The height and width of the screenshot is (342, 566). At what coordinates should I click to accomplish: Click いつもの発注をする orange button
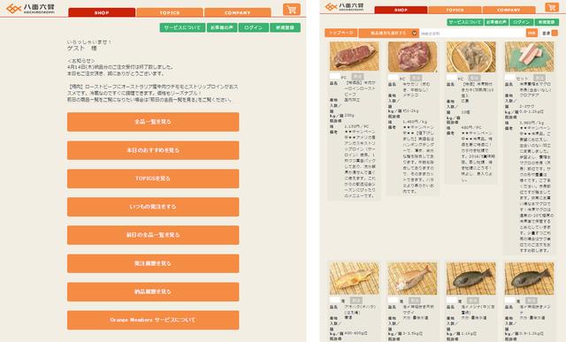click(x=153, y=207)
